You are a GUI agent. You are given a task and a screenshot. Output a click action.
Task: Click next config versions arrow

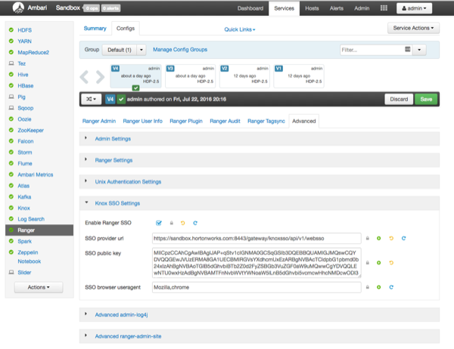[100, 77]
